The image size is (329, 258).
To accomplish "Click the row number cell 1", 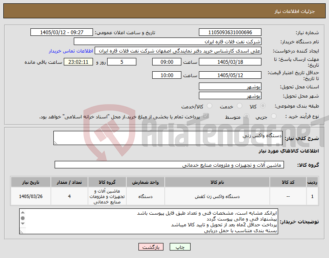I will click(312, 197).
